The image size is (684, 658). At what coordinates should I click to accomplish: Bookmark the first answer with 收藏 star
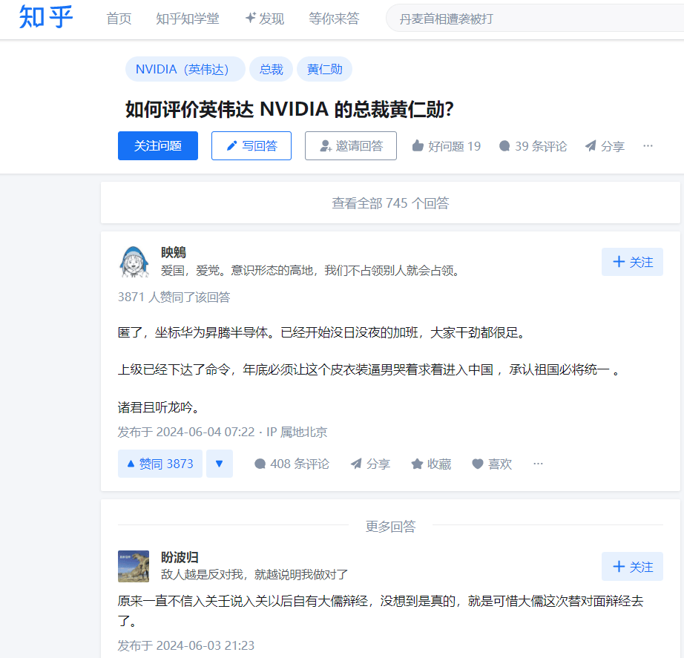431,464
